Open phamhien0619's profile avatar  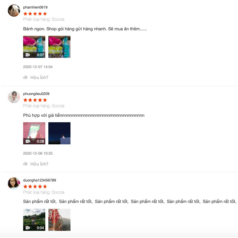point(14,11)
